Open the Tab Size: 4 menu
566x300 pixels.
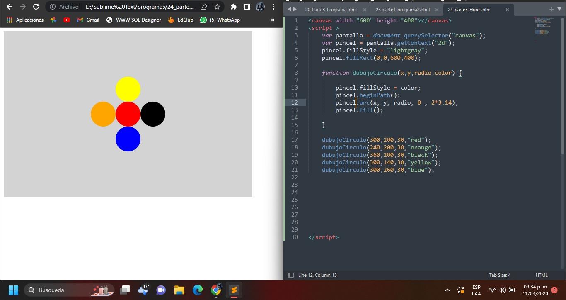tap(500, 275)
